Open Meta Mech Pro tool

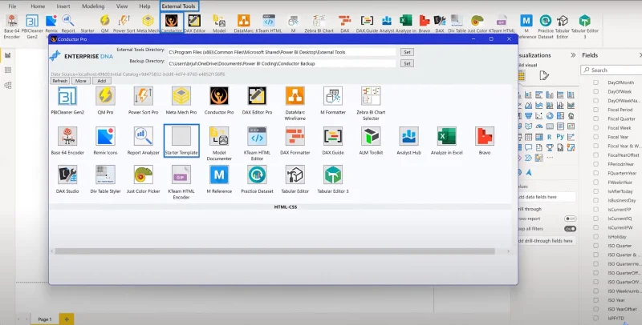point(181,96)
